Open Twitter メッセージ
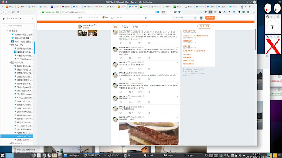Image resolution: width=282 pixels, height=158 pixels. pos(116,18)
